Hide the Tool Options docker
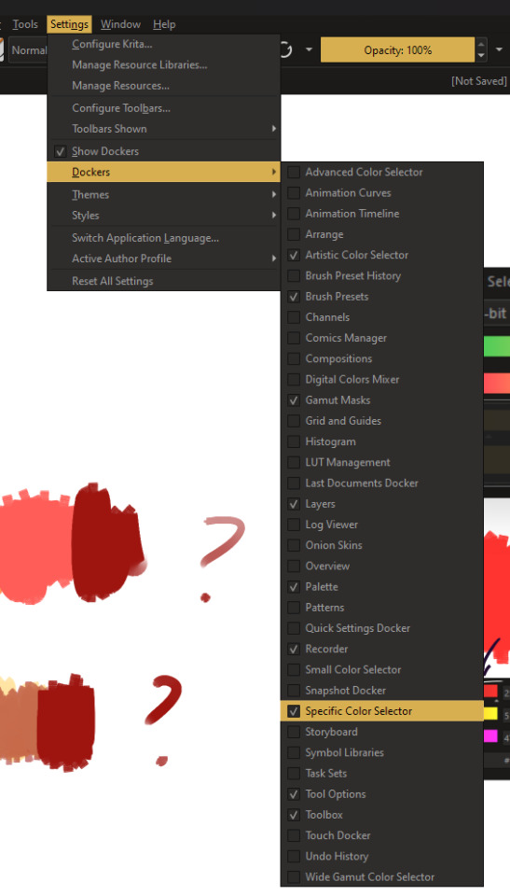The height and width of the screenshot is (896, 510). 381,794
